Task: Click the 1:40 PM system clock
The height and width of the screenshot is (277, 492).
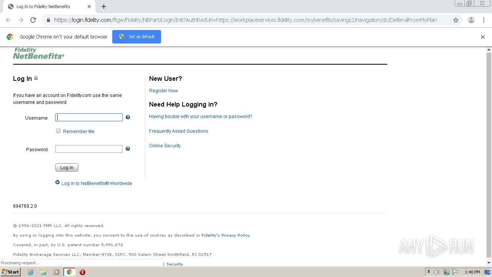Action: point(472,272)
